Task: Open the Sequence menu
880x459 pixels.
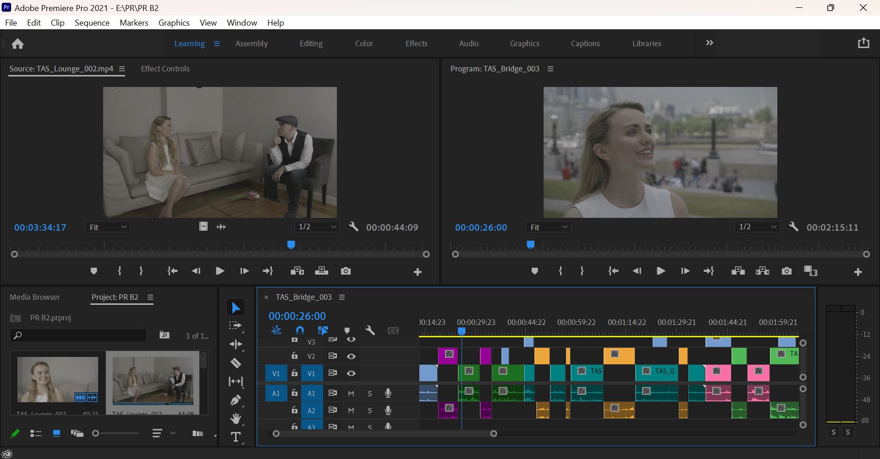Action: point(92,23)
